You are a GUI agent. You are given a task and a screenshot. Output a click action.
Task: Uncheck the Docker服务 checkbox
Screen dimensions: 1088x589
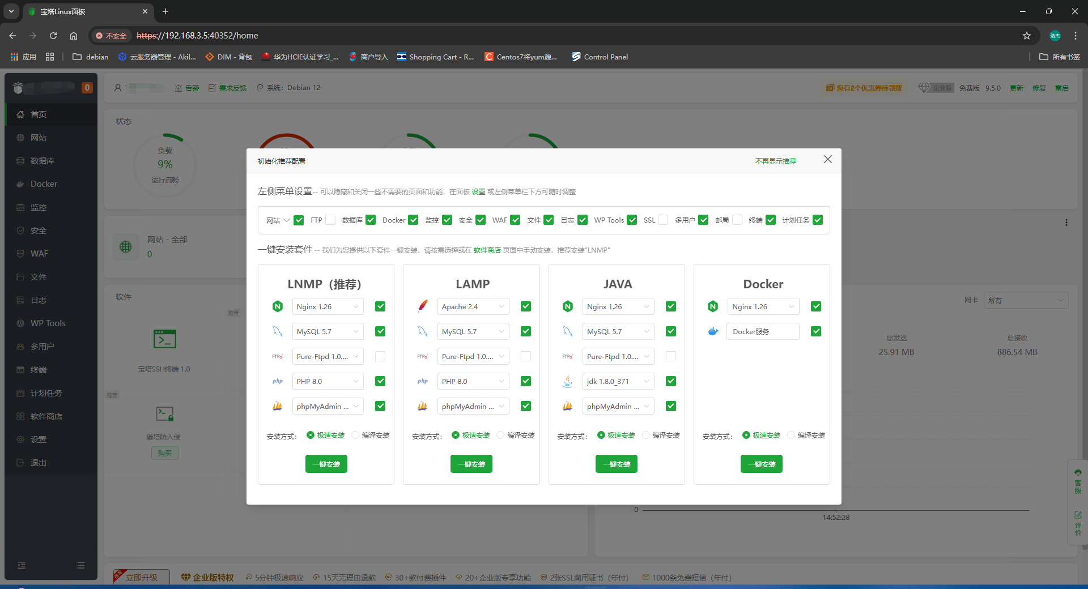[x=815, y=331]
